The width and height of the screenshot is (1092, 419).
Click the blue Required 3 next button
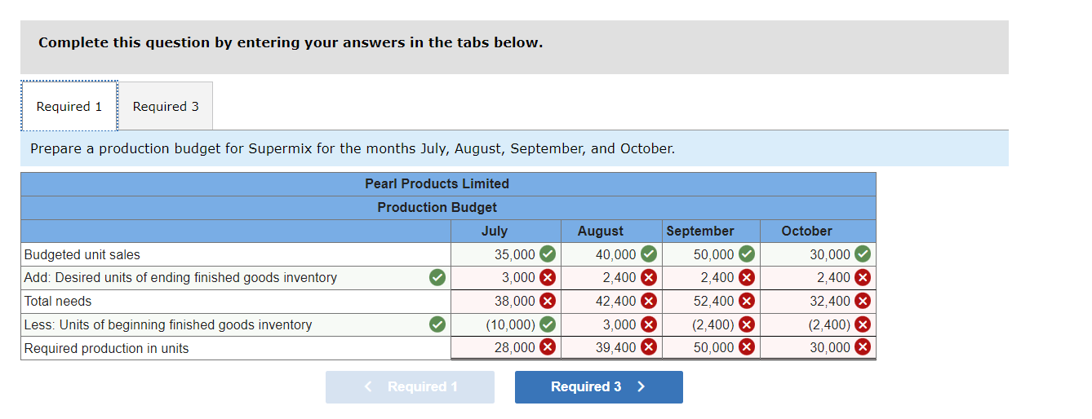point(598,386)
